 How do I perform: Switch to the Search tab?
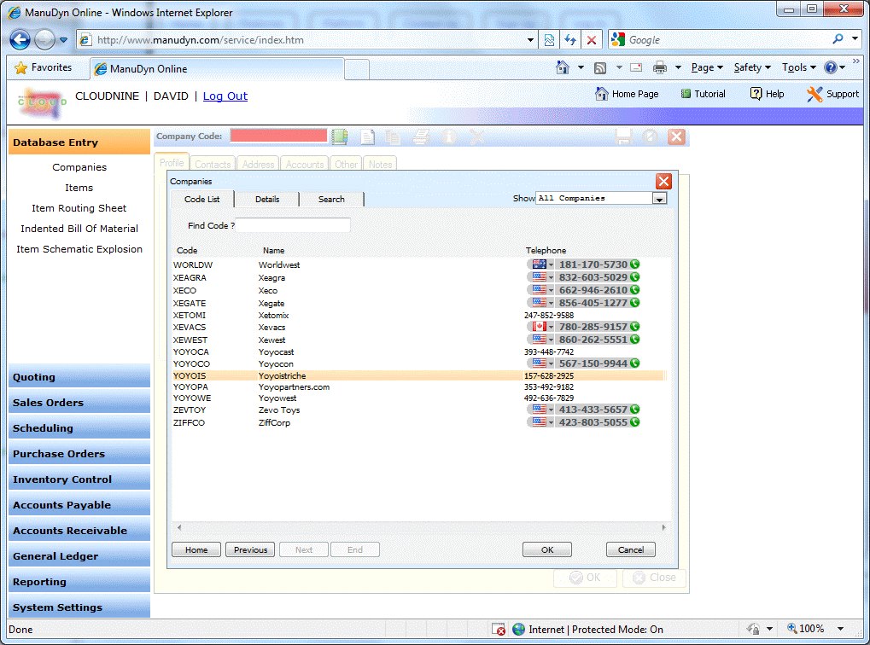(331, 199)
